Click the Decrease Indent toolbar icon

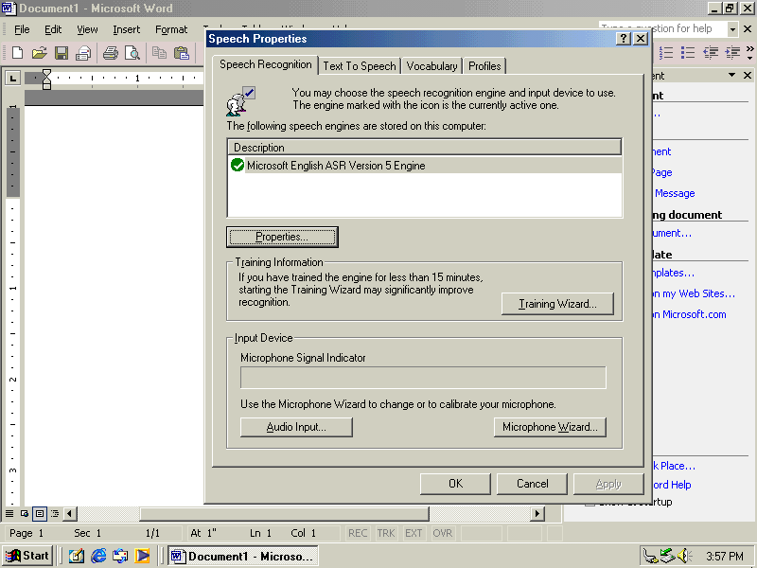[711, 52]
